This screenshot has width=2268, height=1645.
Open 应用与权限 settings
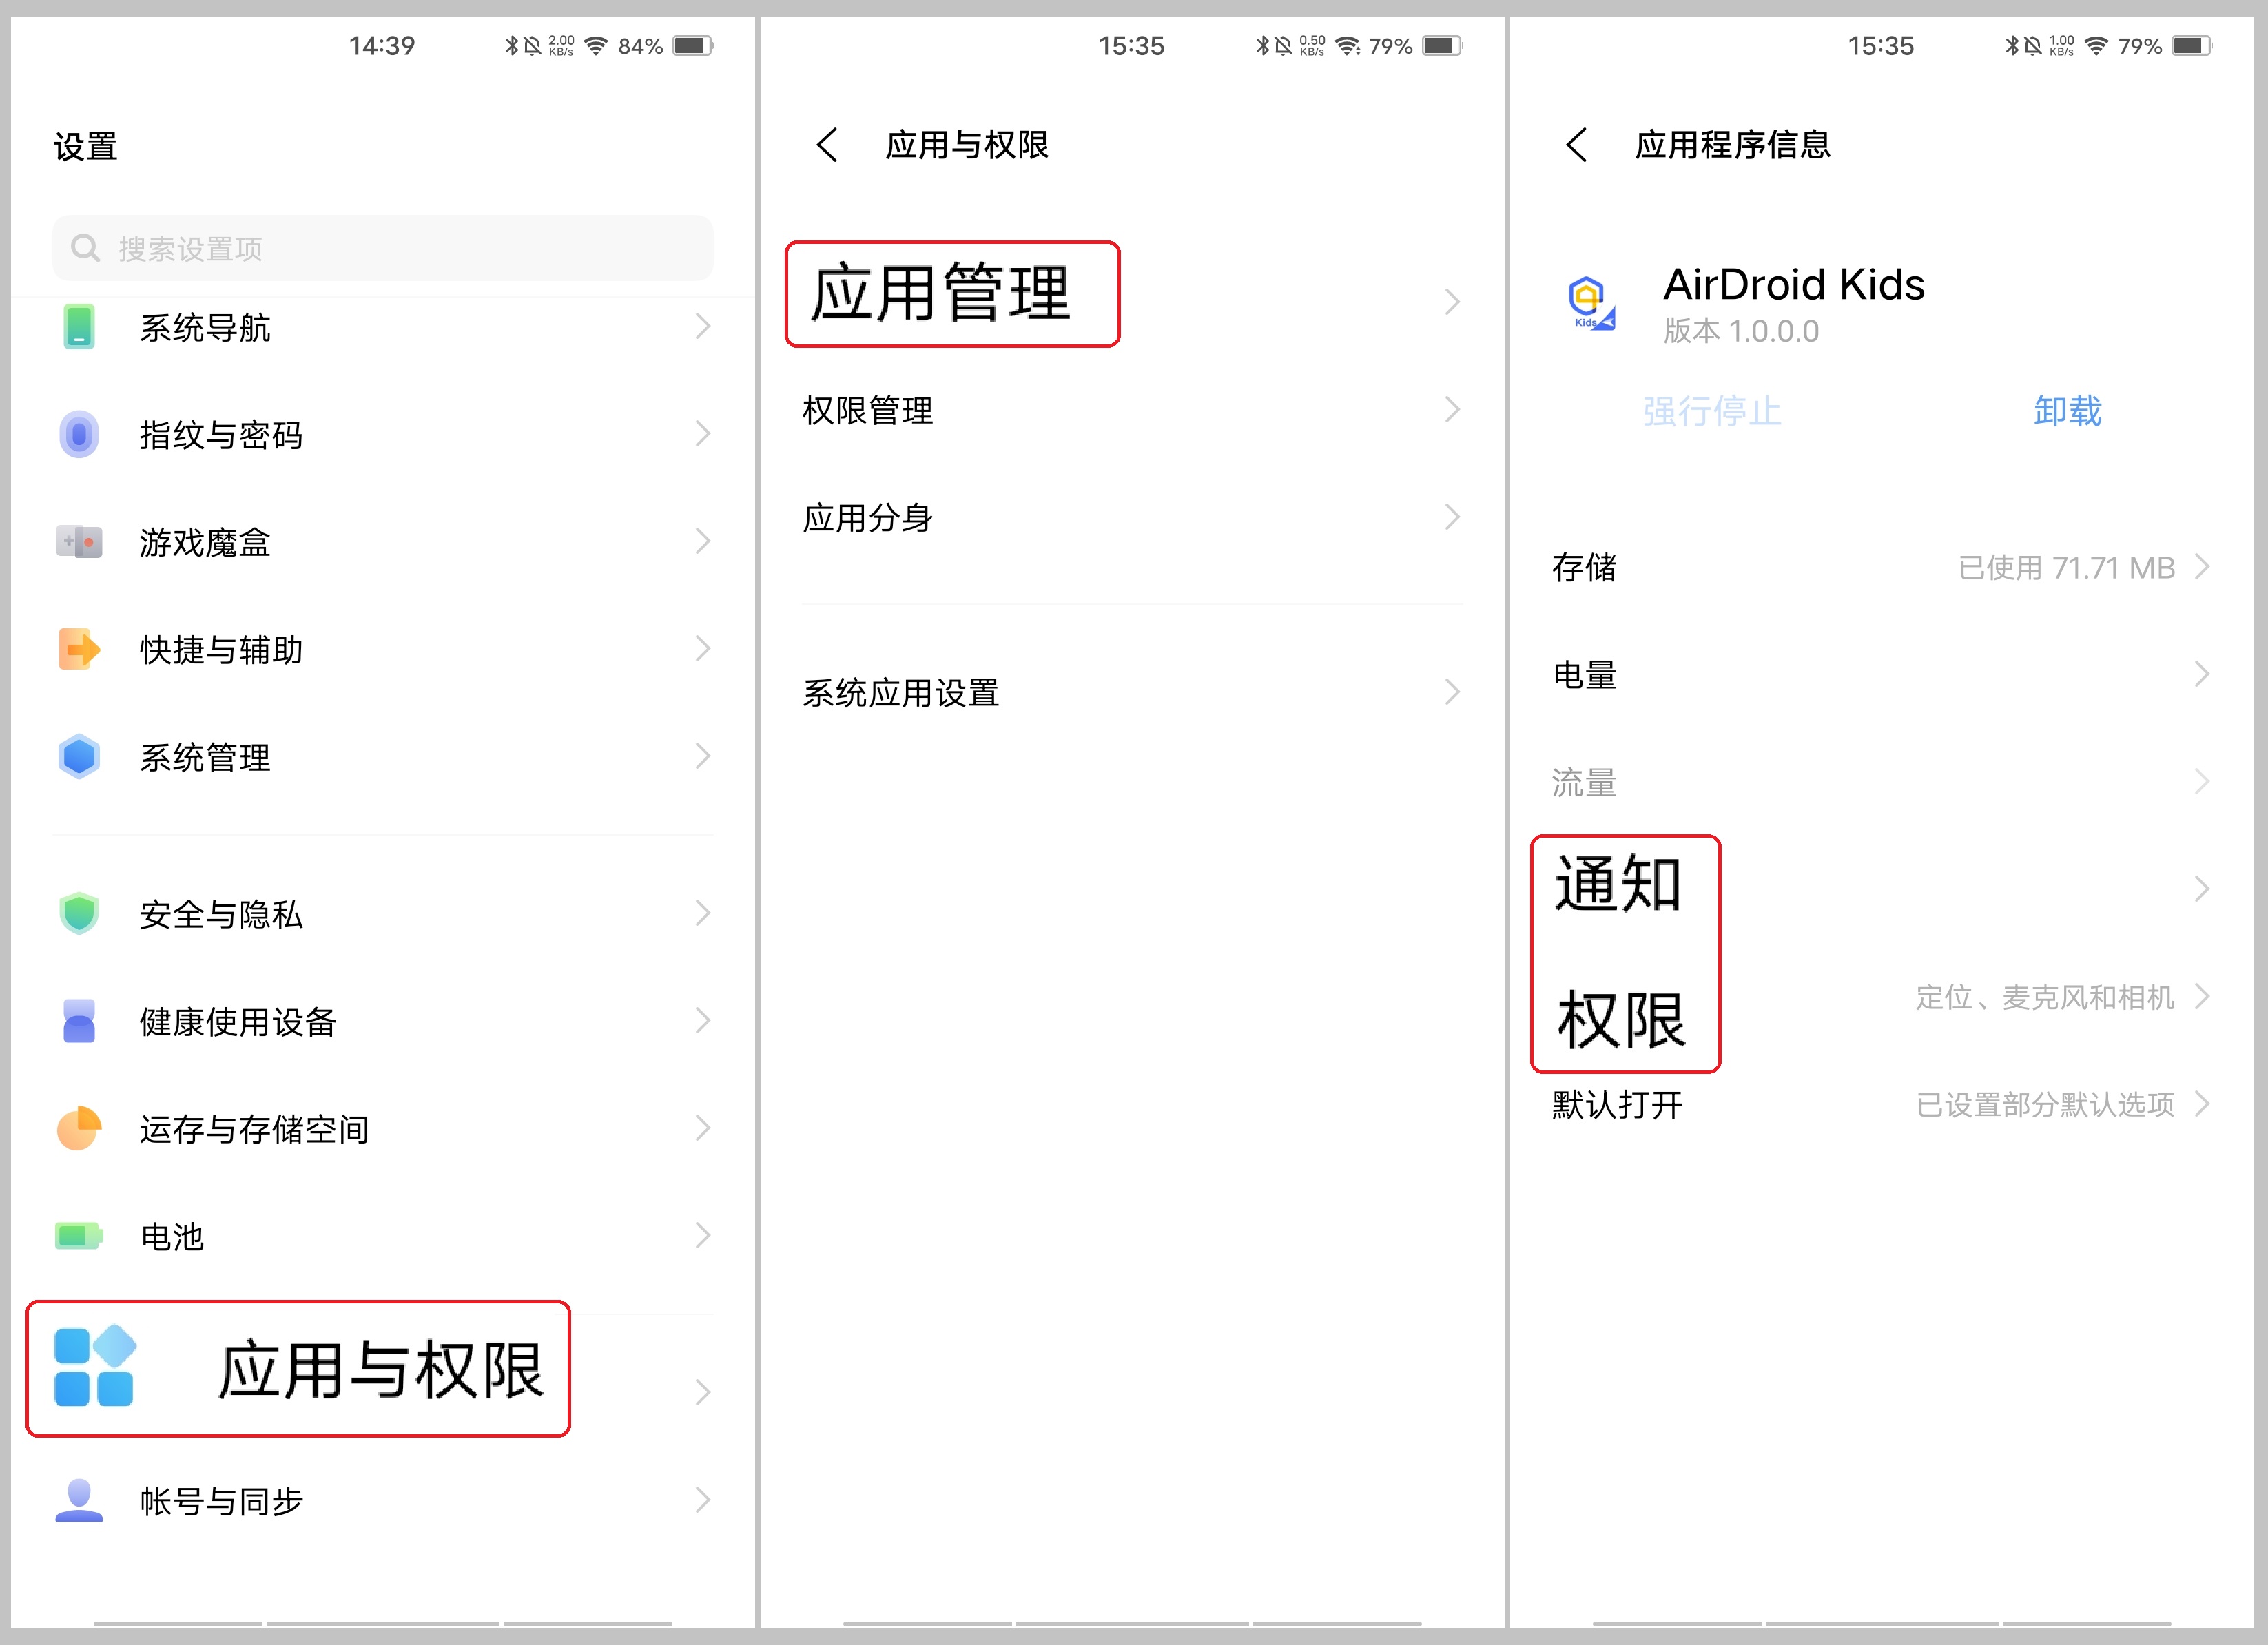coord(383,1368)
